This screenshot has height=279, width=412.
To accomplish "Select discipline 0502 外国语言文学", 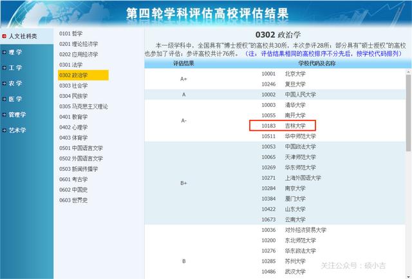I will pos(81,159).
